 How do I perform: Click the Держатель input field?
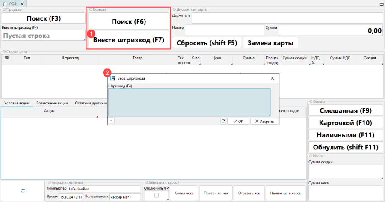(x=287, y=18)
